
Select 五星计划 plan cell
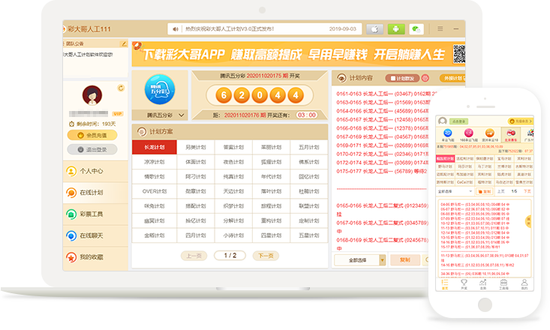point(309,235)
